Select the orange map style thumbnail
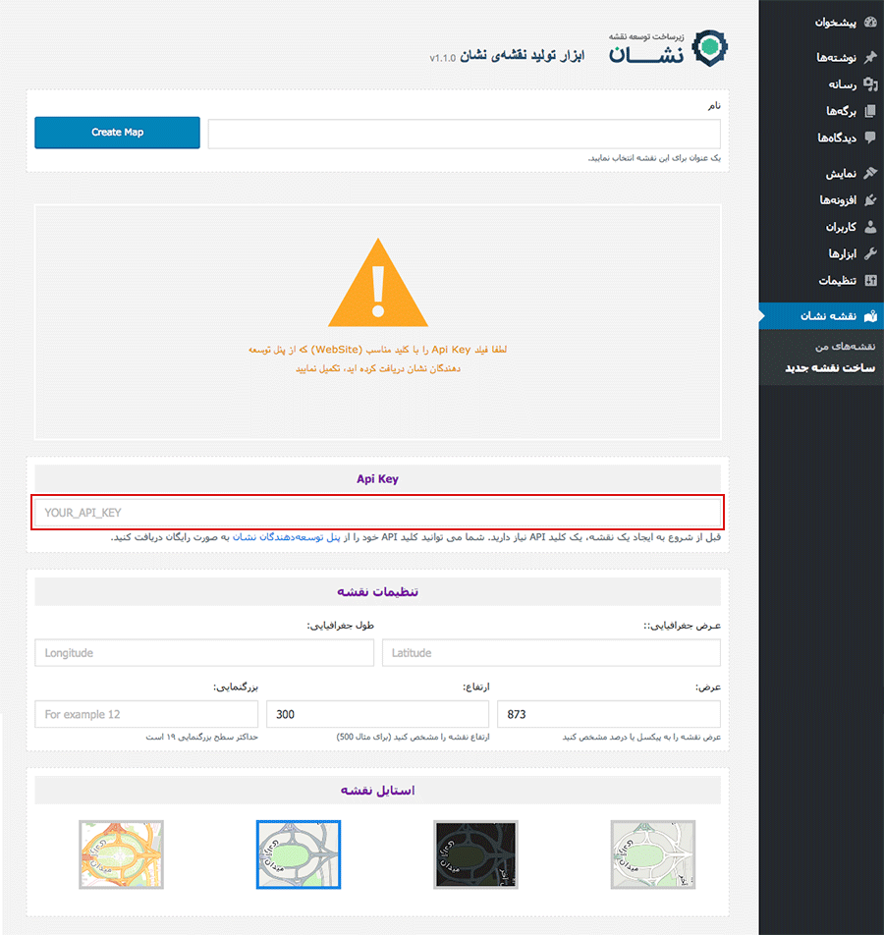Image resolution: width=884 pixels, height=935 pixels. click(x=121, y=854)
